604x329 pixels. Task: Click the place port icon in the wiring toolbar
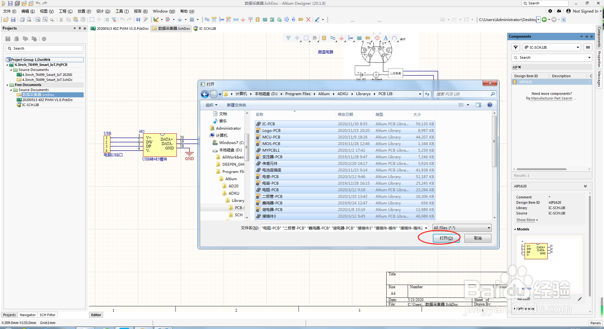(301, 19)
